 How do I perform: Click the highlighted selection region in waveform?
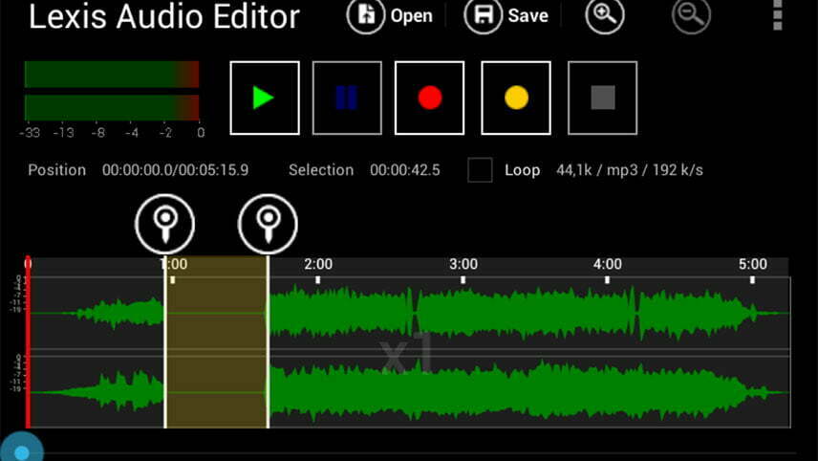tap(217, 342)
